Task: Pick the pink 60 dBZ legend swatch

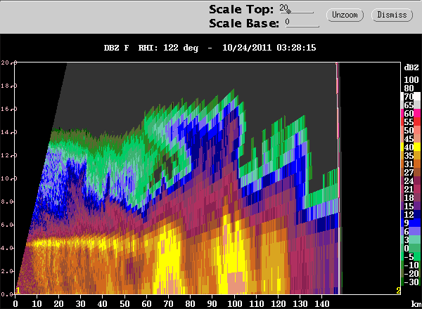Action: tap(411, 113)
